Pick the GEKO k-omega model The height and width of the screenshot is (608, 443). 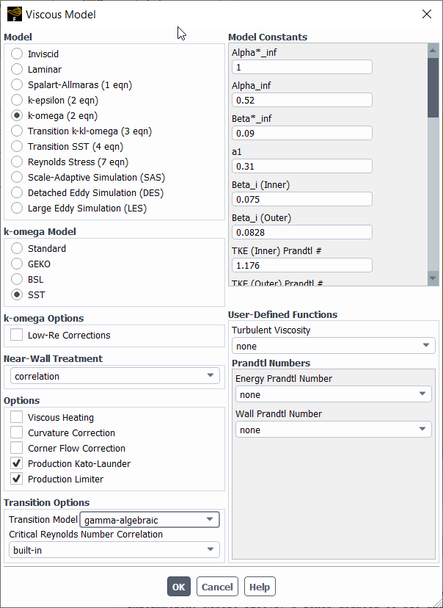(17, 264)
